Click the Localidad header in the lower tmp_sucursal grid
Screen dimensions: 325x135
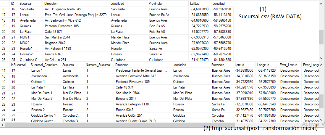[190, 65]
